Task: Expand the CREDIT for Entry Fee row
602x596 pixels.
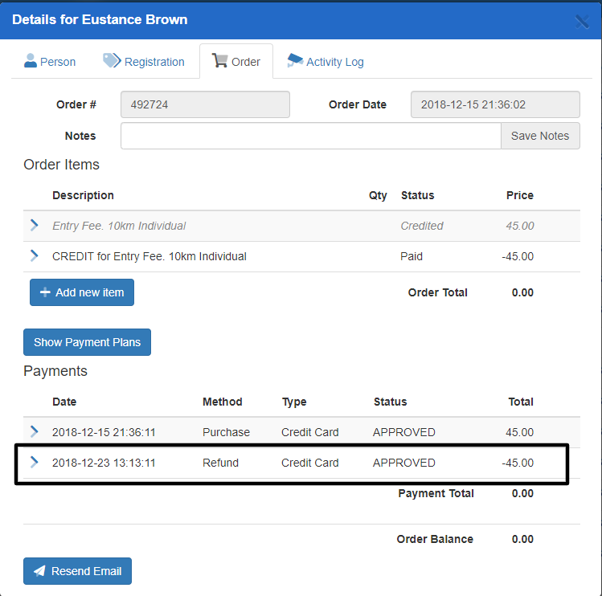Action: (x=34, y=256)
